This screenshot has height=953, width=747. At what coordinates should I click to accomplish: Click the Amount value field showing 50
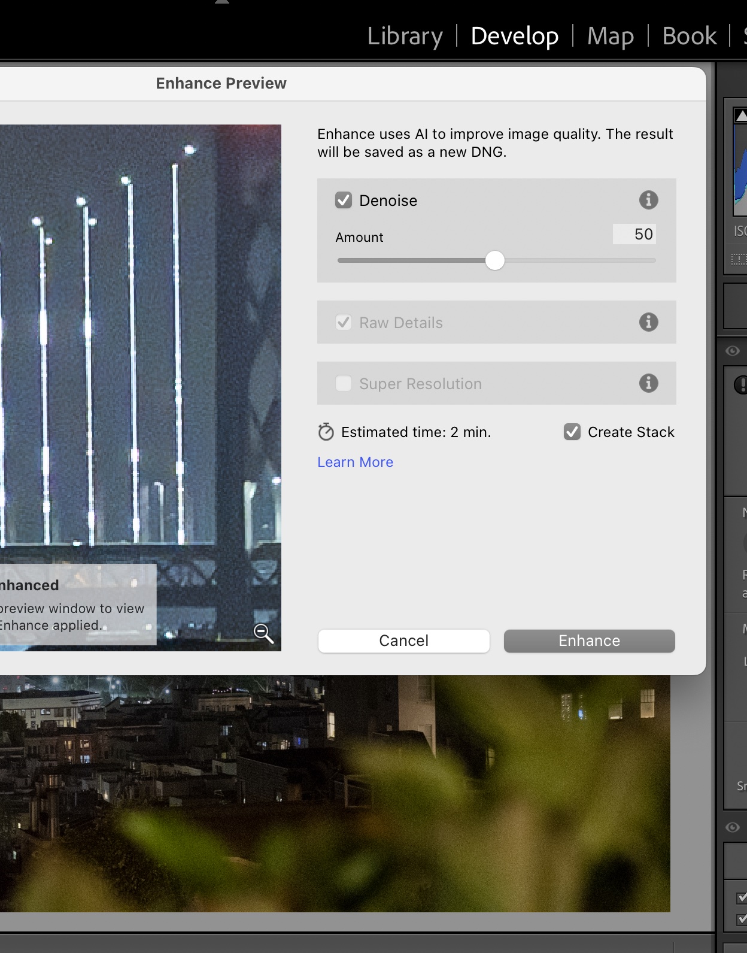click(634, 234)
